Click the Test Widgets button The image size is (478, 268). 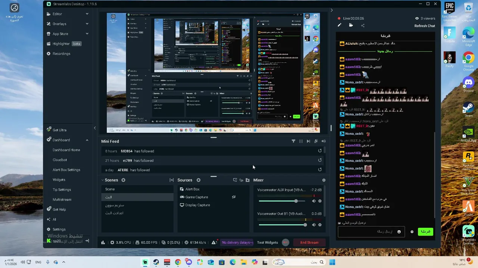267,242
